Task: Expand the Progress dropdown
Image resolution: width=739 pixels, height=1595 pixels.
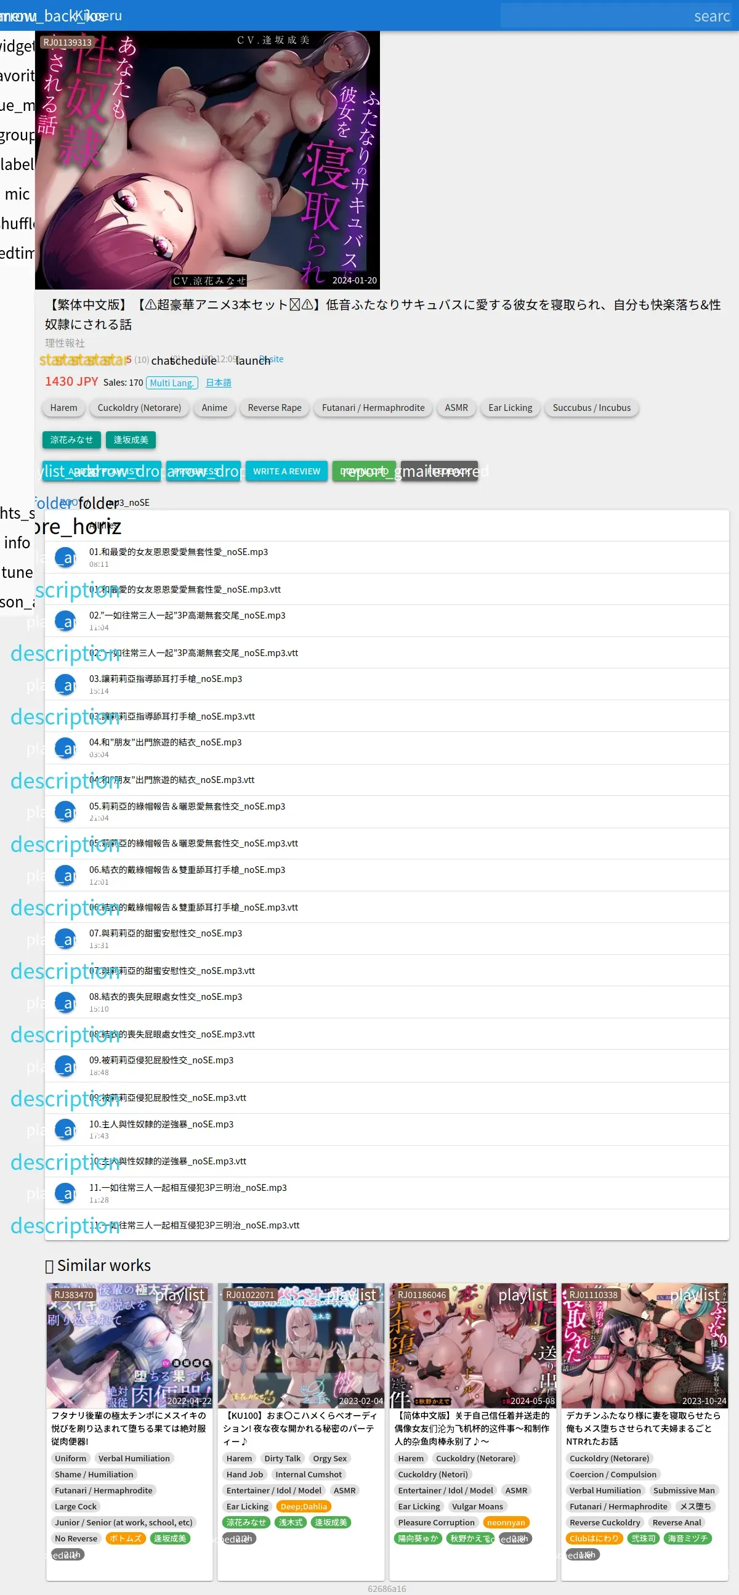Action: click(x=203, y=471)
